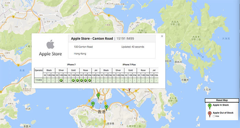Click the Rose header under iPhone 7
The width and height of the screenshot is (240, 128).
85,70
